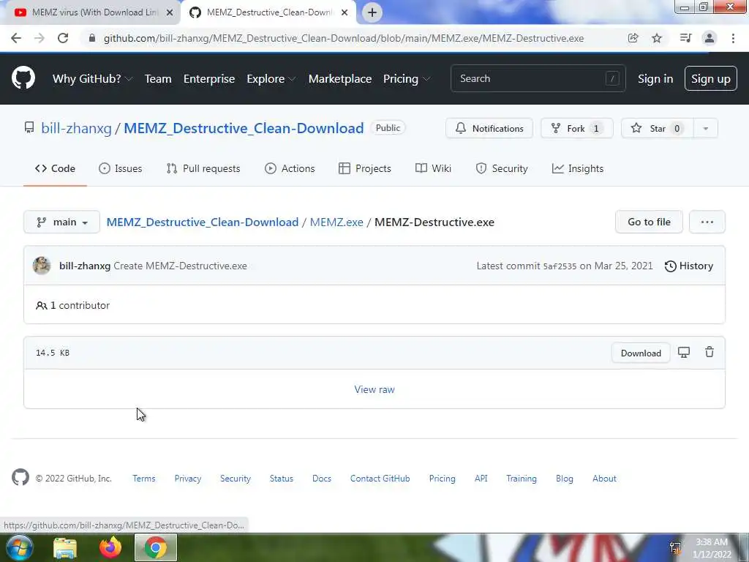Click the browser forward arrow
The image size is (749, 562).
(39, 38)
